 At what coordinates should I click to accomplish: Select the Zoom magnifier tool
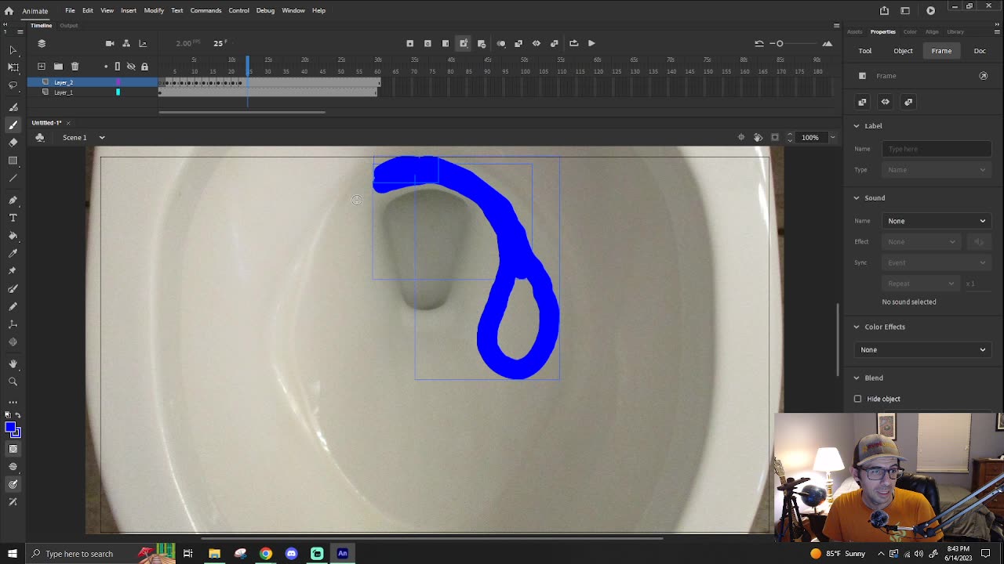point(13,381)
